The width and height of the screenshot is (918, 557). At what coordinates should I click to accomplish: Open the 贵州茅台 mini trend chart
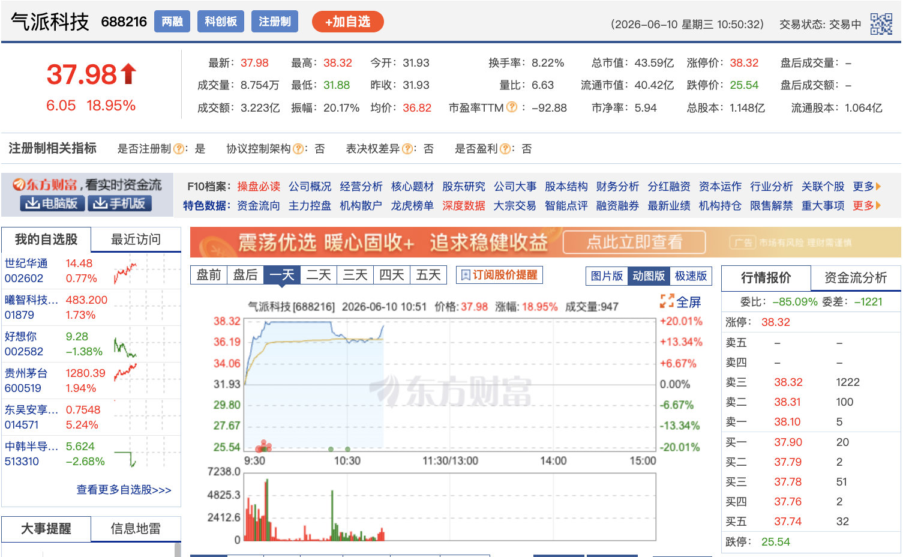[x=125, y=372]
